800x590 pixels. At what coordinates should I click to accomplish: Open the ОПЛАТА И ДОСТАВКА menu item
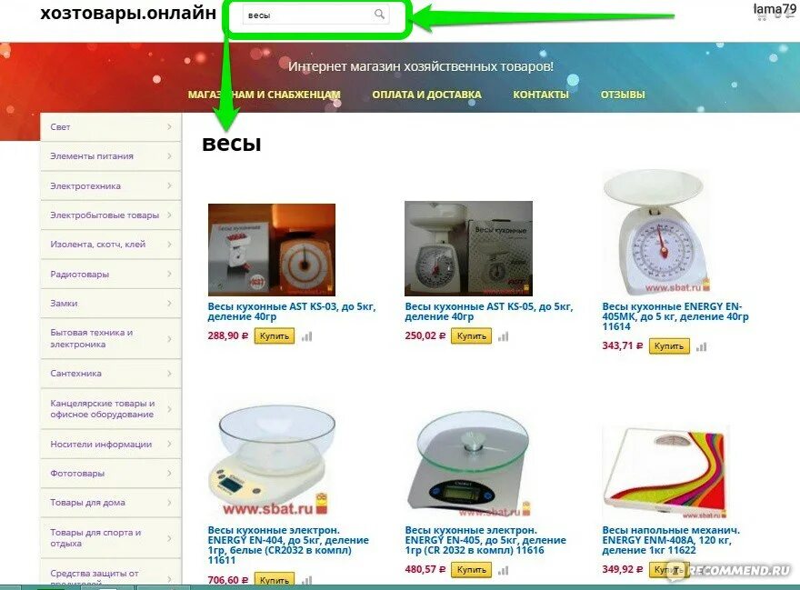point(426,95)
